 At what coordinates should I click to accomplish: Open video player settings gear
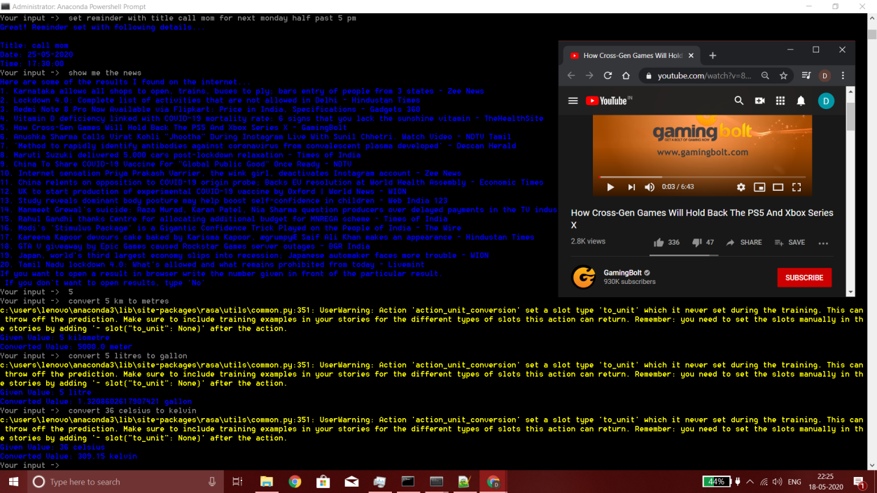point(741,187)
